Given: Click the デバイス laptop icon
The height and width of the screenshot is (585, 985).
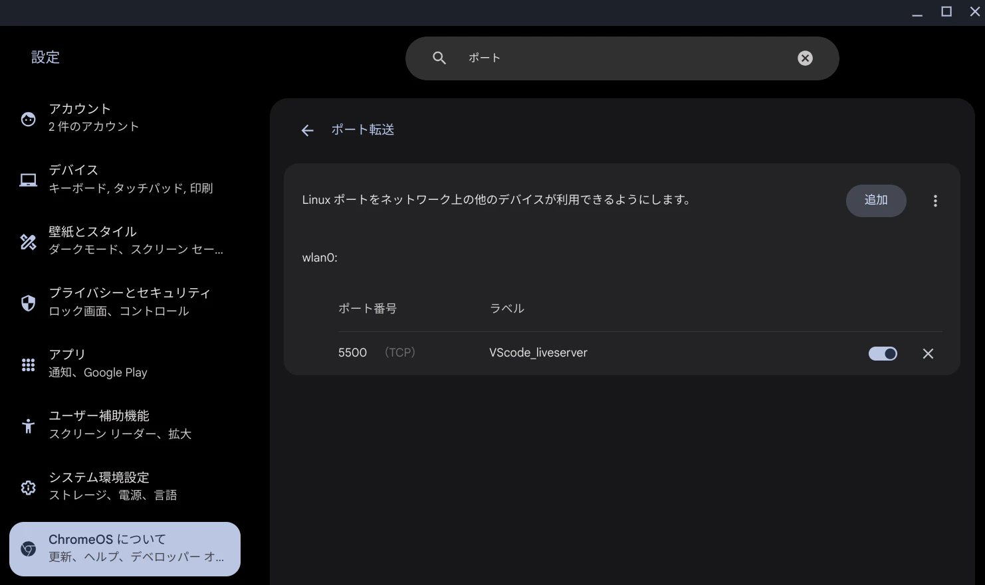Looking at the screenshot, I should tap(28, 180).
